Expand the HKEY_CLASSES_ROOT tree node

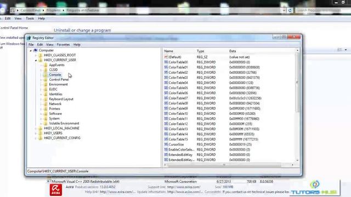pos(36,55)
